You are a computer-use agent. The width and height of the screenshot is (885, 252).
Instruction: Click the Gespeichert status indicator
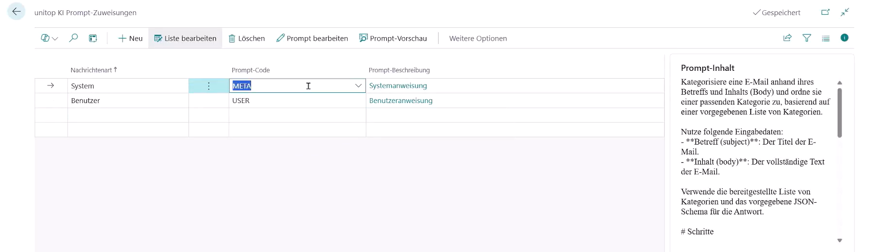(x=777, y=13)
